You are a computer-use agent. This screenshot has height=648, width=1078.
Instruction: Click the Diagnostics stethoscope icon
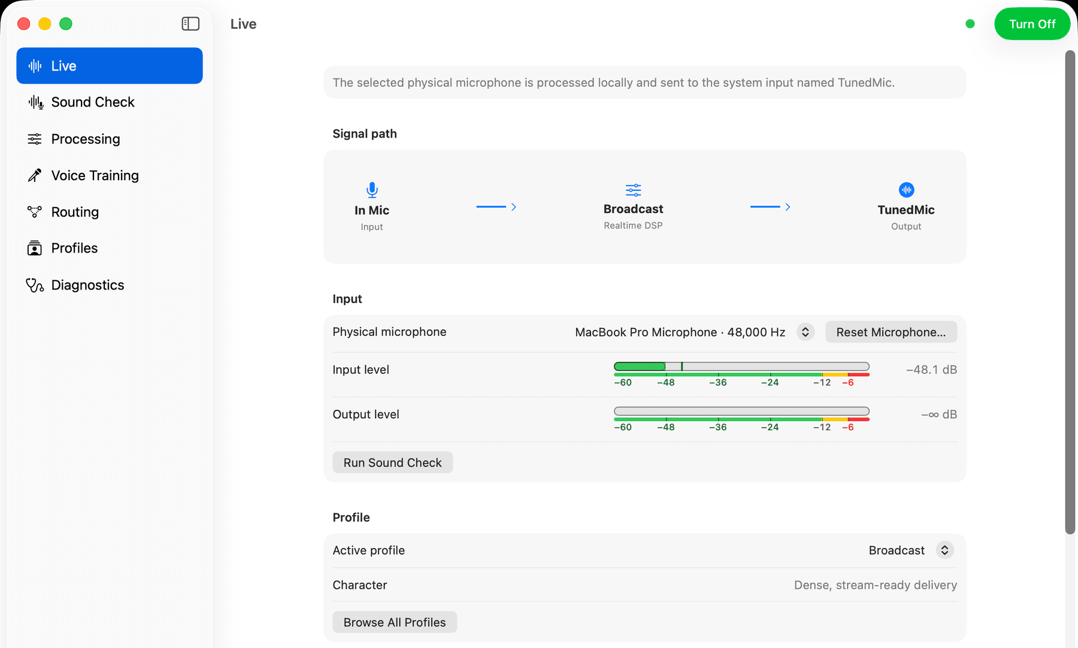[35, 285]
